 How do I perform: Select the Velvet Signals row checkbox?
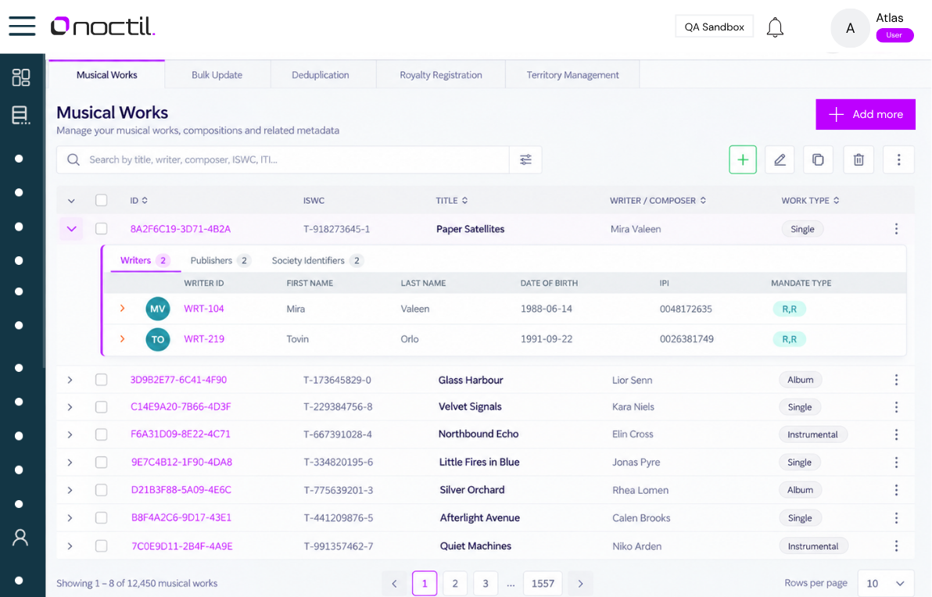(101, 407)
